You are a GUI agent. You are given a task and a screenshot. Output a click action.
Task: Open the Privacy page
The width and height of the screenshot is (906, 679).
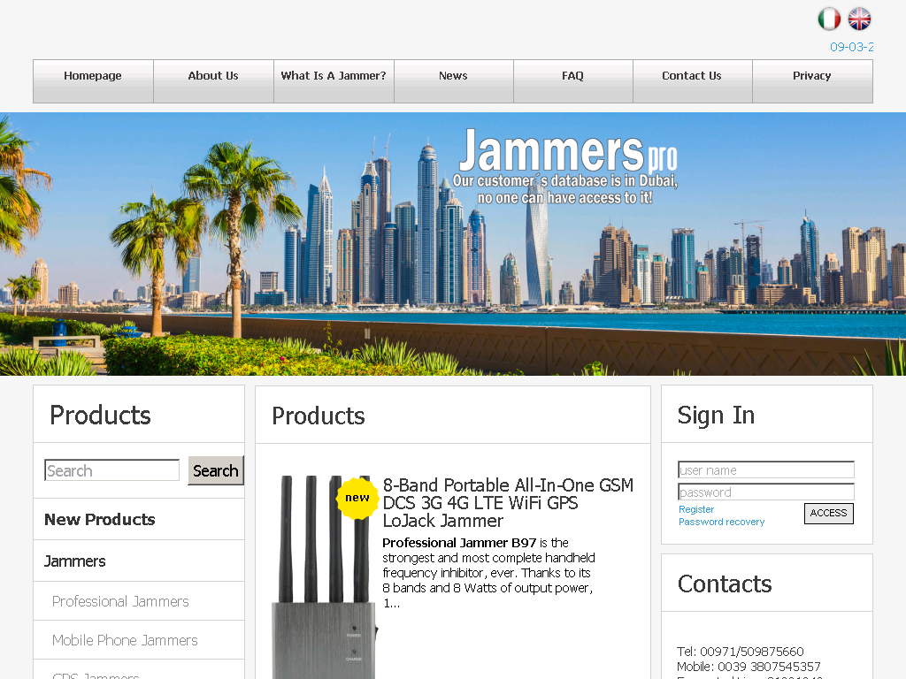pos(812,81)
